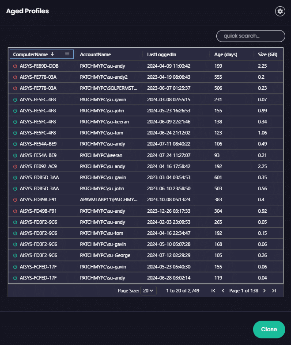Sort by the Age (days) column
This screenshot has height=345, width=291.
(225, 54)
